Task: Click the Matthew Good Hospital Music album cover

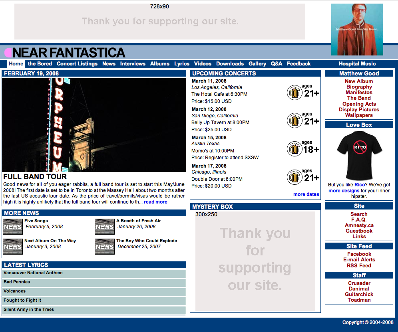Action: tap(357, 30)
